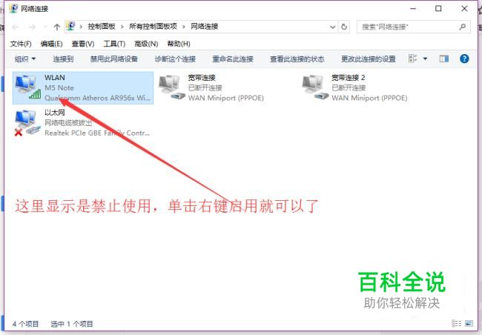Click 控制面板 in the breadcrumb path
This screenshot has height=335, width=482.
[x=102, y=27]
